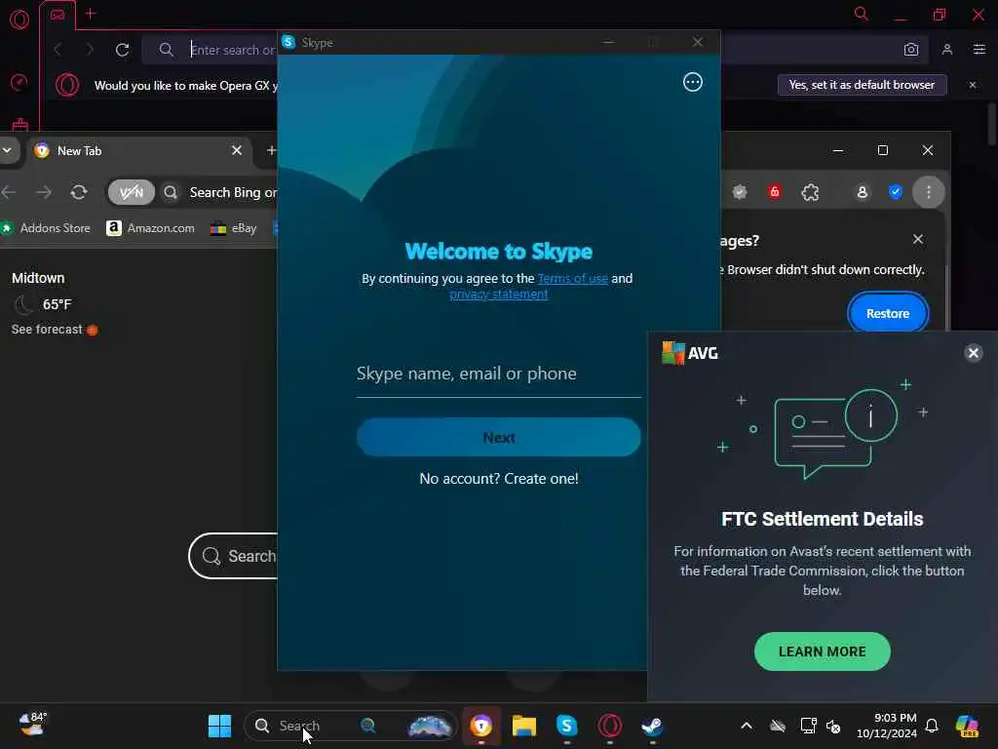Open Copilot preview icon in taskbar
Screen dimensions: 998x749
[967, 726]
